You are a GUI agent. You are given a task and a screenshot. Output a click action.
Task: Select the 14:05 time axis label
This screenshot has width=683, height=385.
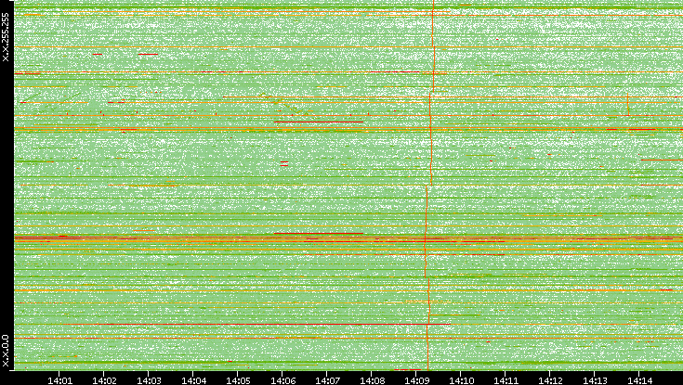pyautogui.click(x=238, y=380)
